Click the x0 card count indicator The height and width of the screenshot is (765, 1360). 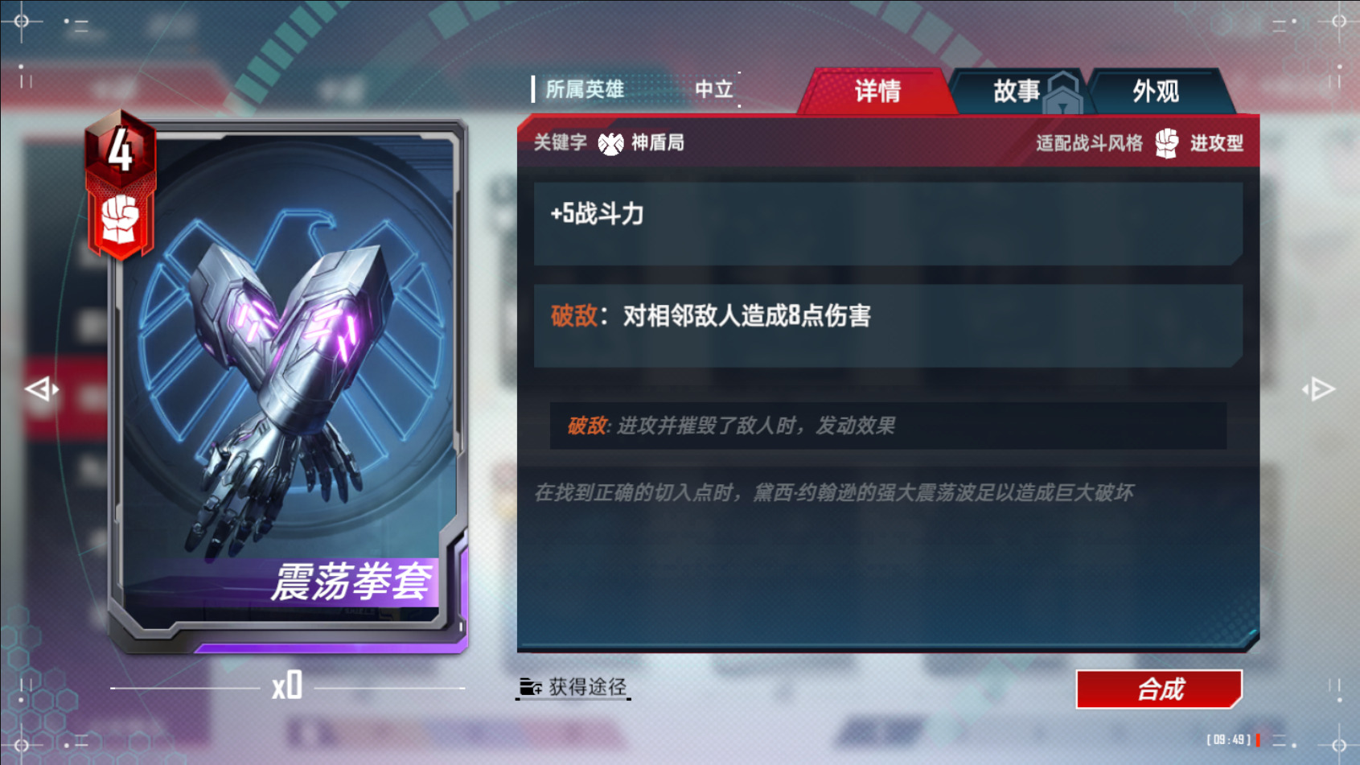(287, 686)
